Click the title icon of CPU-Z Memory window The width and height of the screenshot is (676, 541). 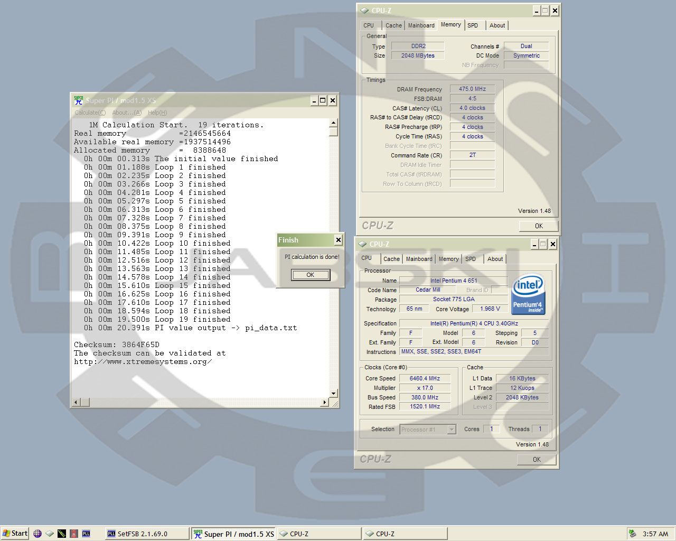click(x=365, y=11)
